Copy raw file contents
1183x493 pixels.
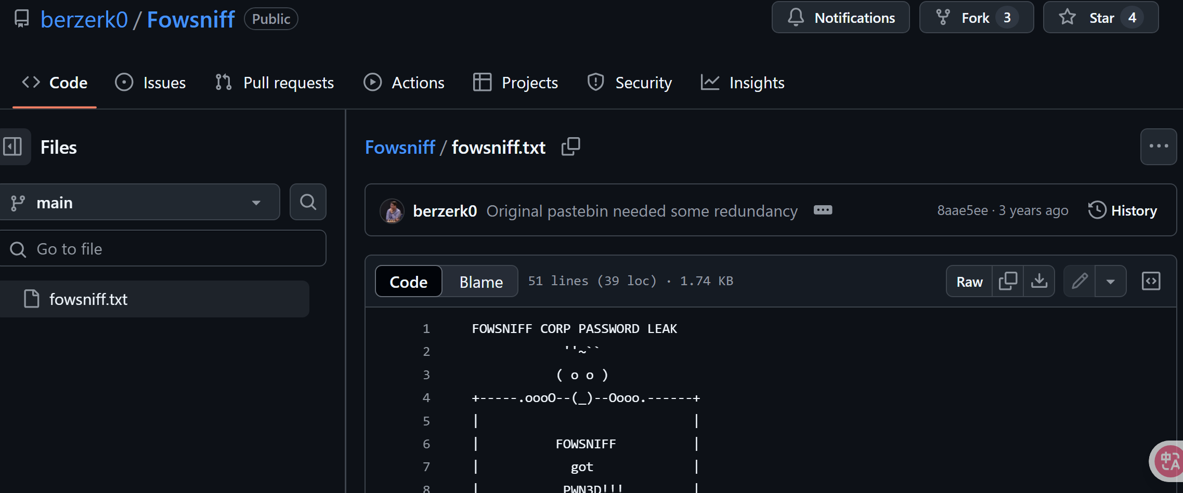coord(1008,281)
